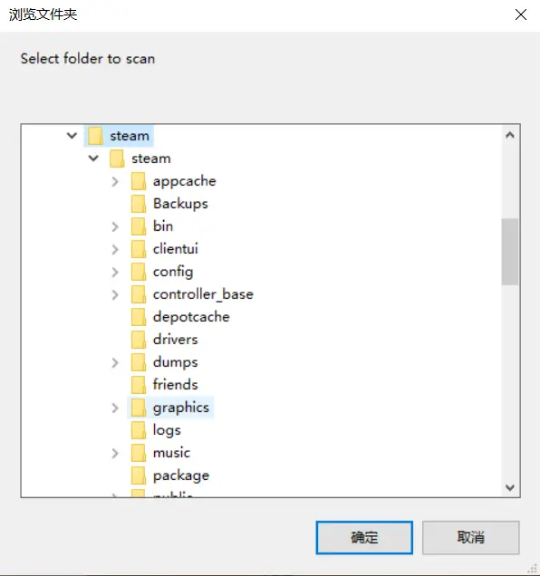Select the top-level steam folder name
The height and width of the screenshot is (576, 540).
pyautogui.click(x=130, y=136)
